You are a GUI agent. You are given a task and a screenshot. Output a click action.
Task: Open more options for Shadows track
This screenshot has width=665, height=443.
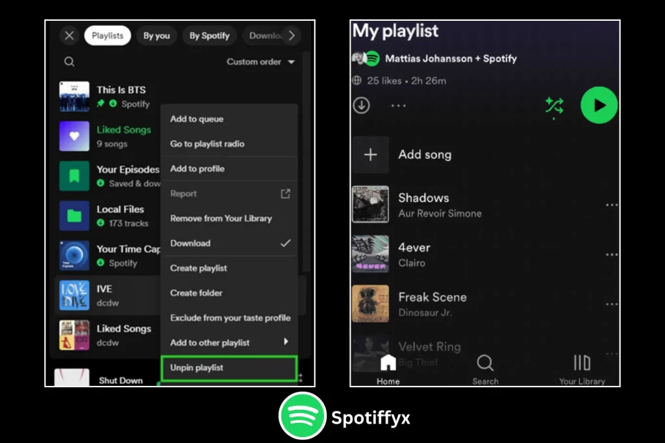(x=612, y=205)
